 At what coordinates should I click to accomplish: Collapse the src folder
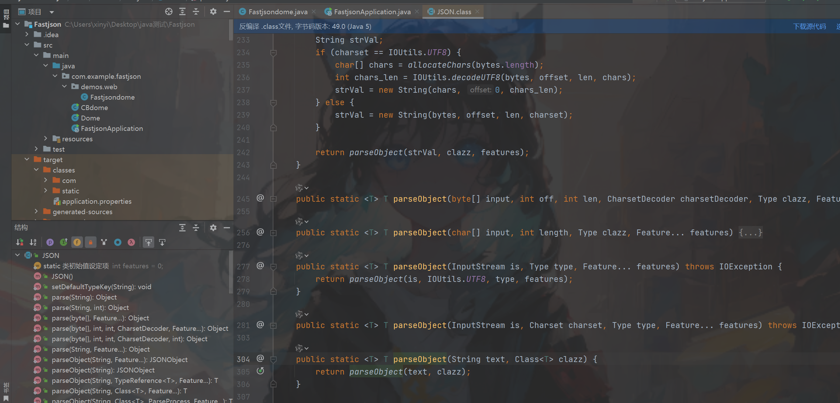(x=27, y=45)
